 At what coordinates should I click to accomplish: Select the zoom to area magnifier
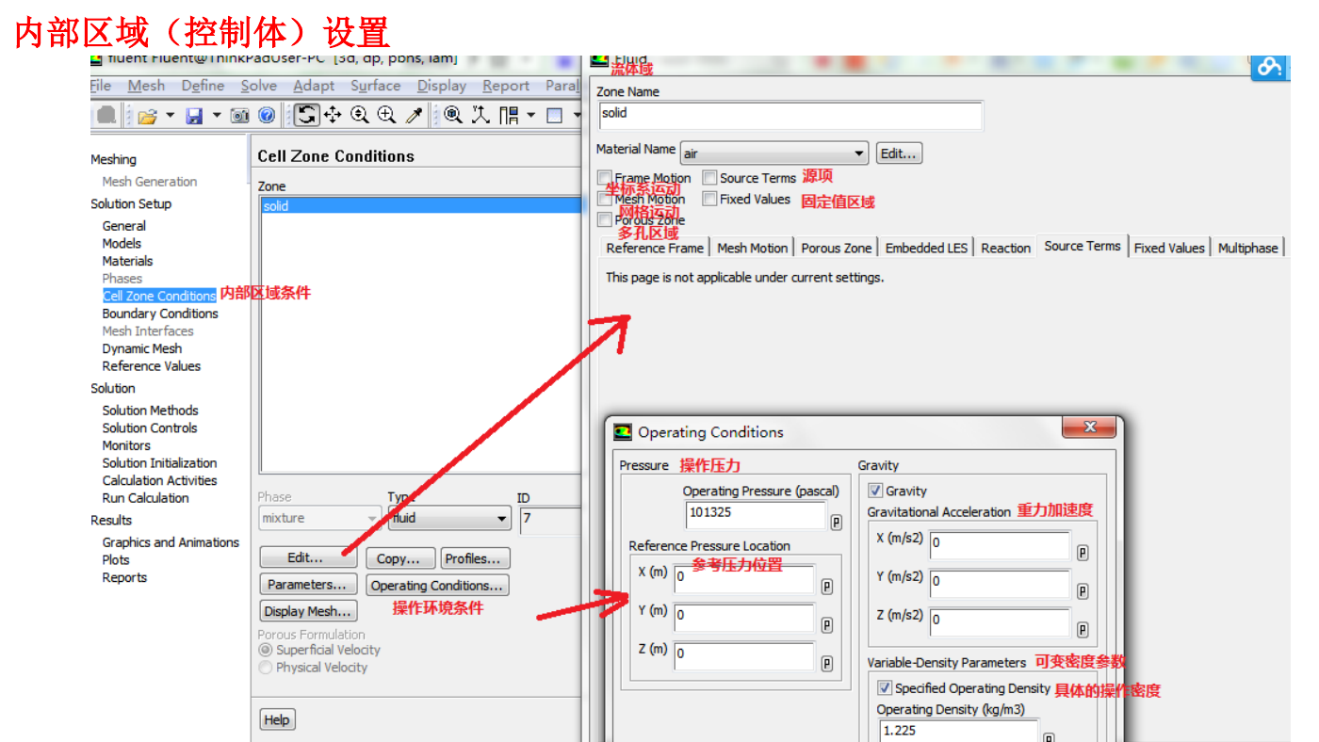tap(386, 115)
